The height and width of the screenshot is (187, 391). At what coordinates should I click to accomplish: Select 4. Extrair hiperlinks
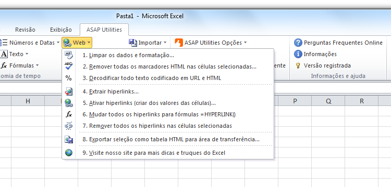point(168,91)
